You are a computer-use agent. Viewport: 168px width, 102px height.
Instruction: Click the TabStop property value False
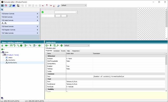tap(68, 69)
